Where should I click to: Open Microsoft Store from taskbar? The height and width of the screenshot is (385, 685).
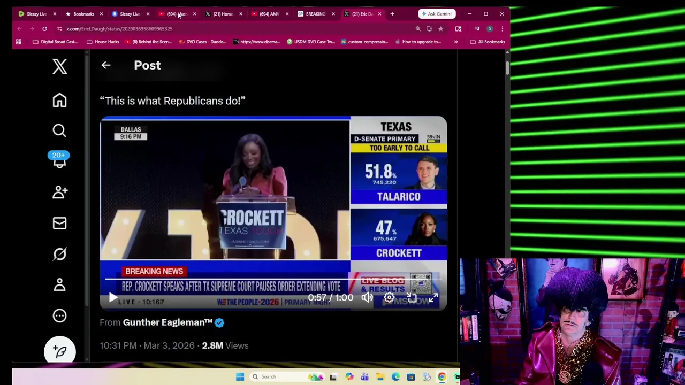pos(411,377)
